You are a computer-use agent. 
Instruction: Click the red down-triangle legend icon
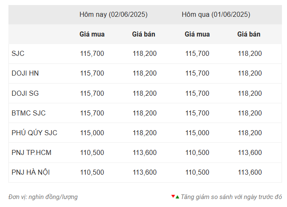pyautogui.click(x=173, y=197)
